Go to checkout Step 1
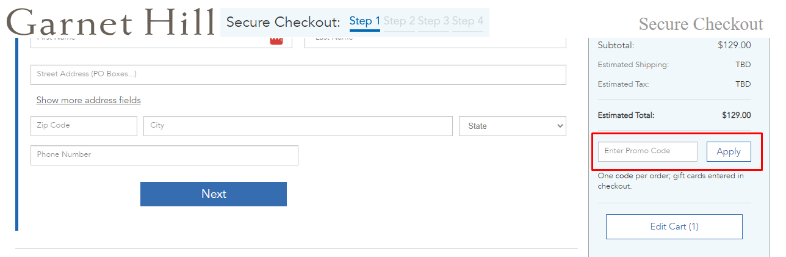This screenshot has width=786, height=257. click(x=365, y=22)
